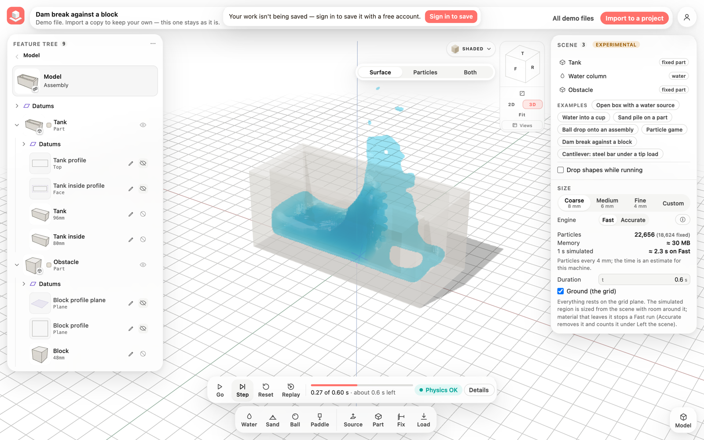Expand Datums under Tank
This screenshot has height=440, width=704.
24,144
